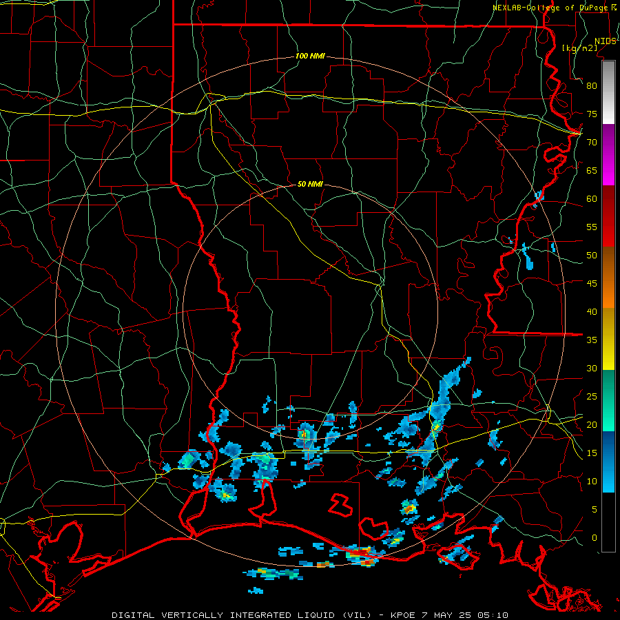Click the green segment of color scale

pos(608,400)
